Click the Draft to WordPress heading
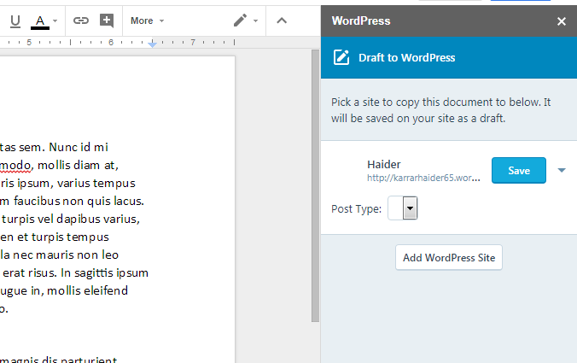The image size is (577, 363). (x=406, y=58)
